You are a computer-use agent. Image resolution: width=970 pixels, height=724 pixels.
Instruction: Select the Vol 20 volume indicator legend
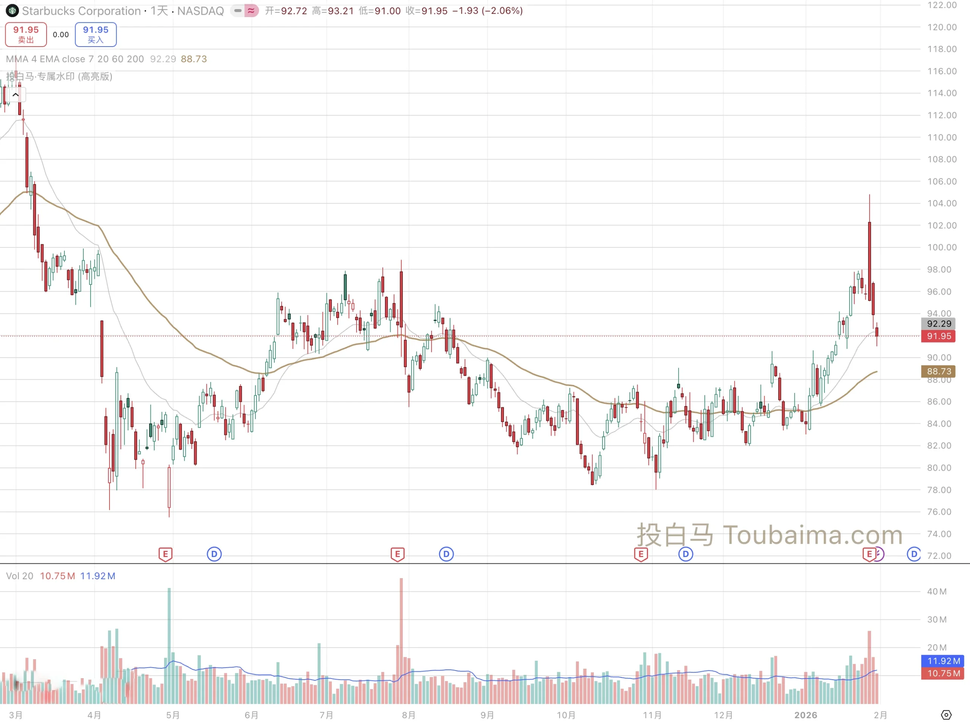pos(19,576)
